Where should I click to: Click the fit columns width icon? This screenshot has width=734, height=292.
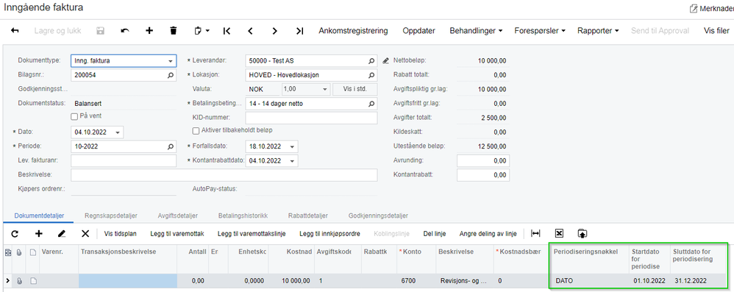[x=535, y=233]
